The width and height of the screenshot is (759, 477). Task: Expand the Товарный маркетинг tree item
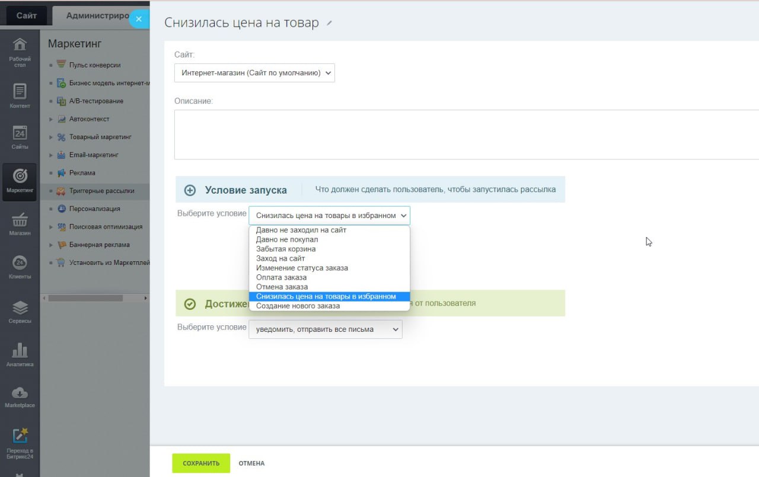[x=52, y=137]
